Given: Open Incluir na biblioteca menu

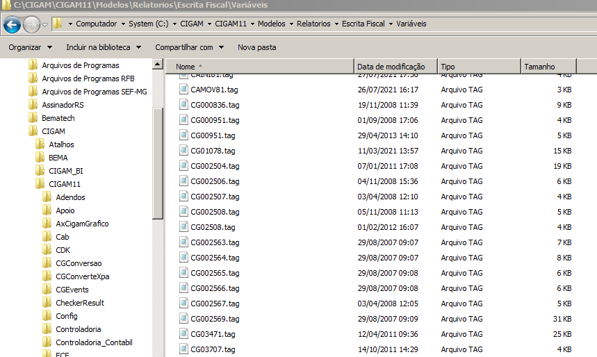Looking at the screenshot, I should (104, 47).
